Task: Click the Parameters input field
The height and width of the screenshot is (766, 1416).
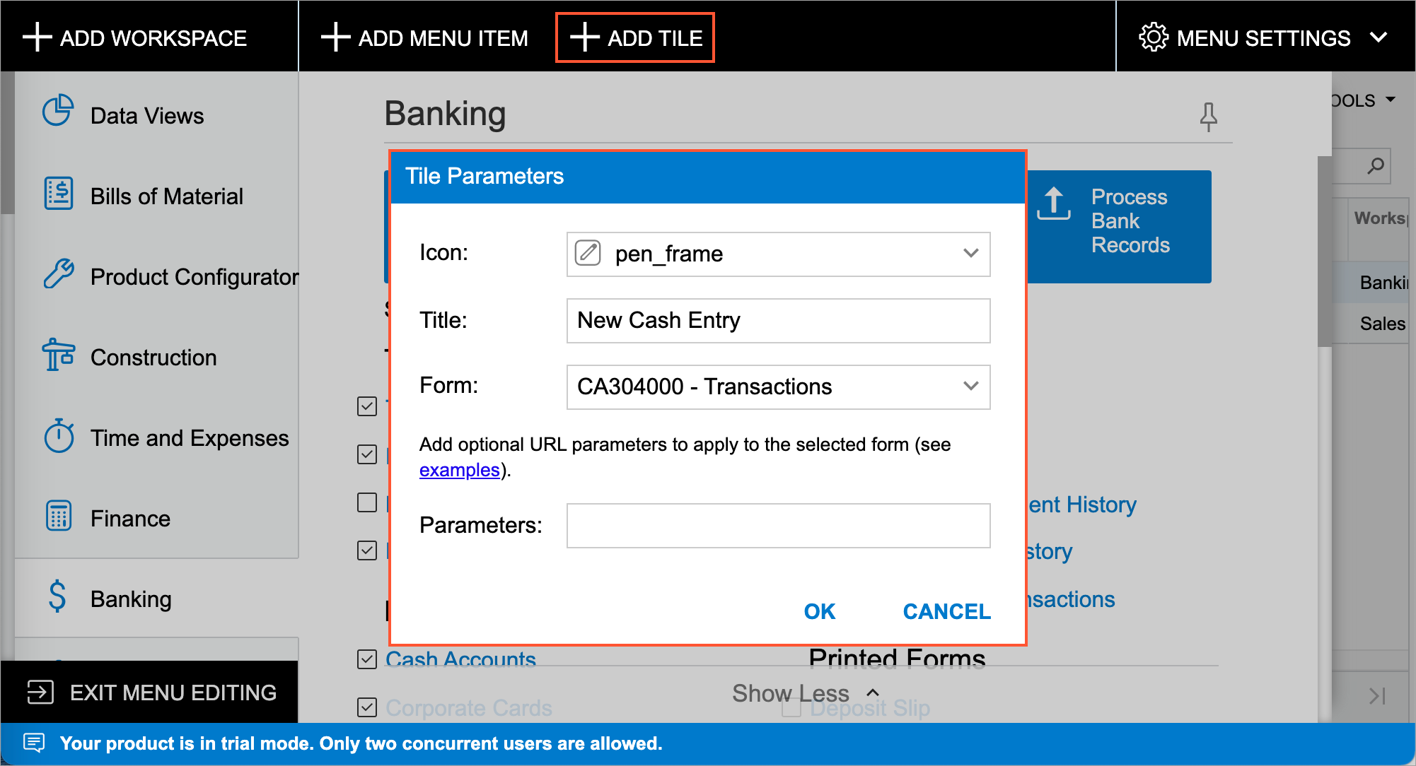Action: 778,526
